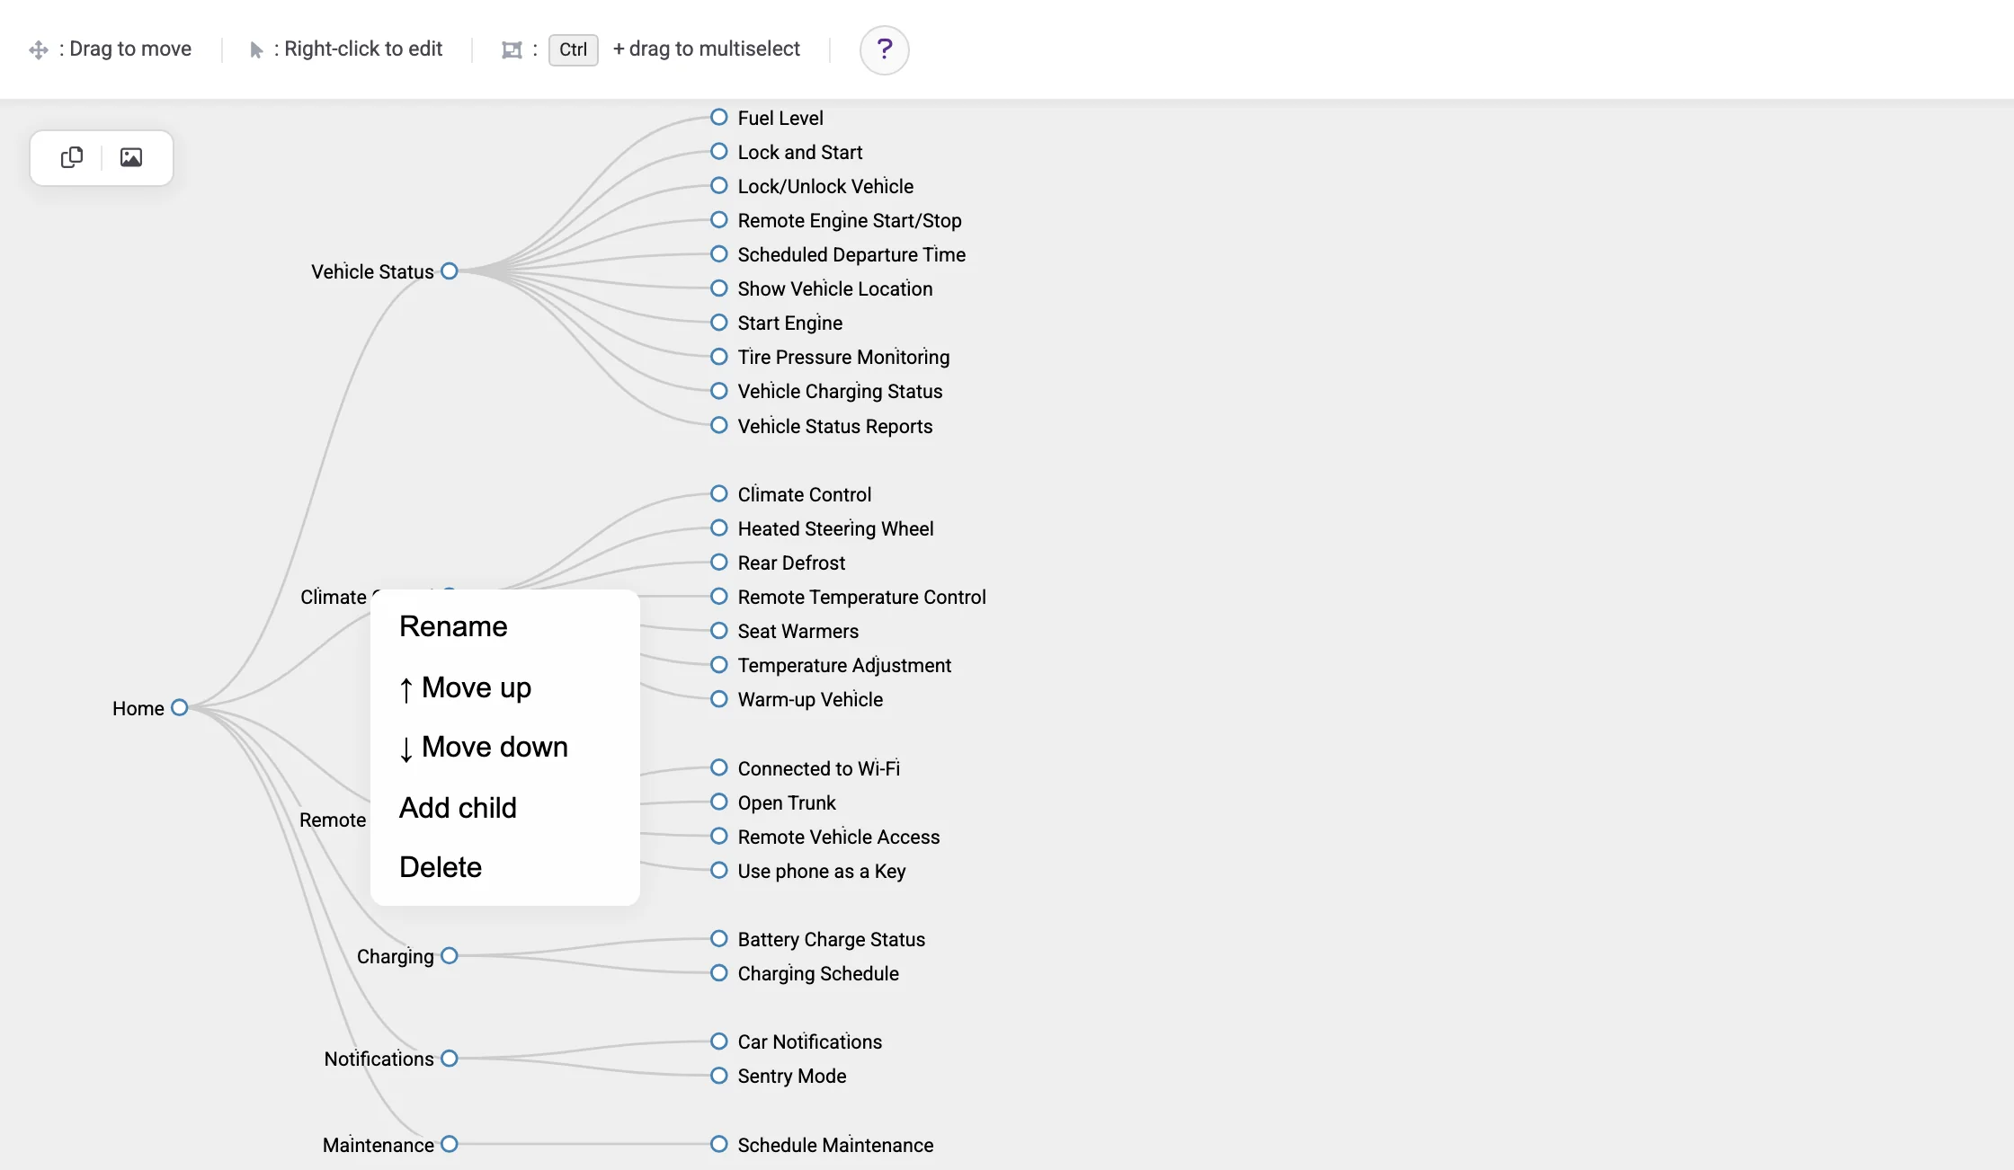Click the Show Vehicle Location node circle
2014x1170 pixels.
(x=719, y=288)
